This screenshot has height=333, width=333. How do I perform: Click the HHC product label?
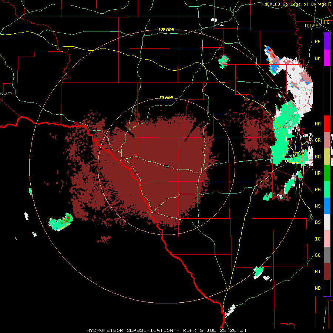click(x=325, y=22)
